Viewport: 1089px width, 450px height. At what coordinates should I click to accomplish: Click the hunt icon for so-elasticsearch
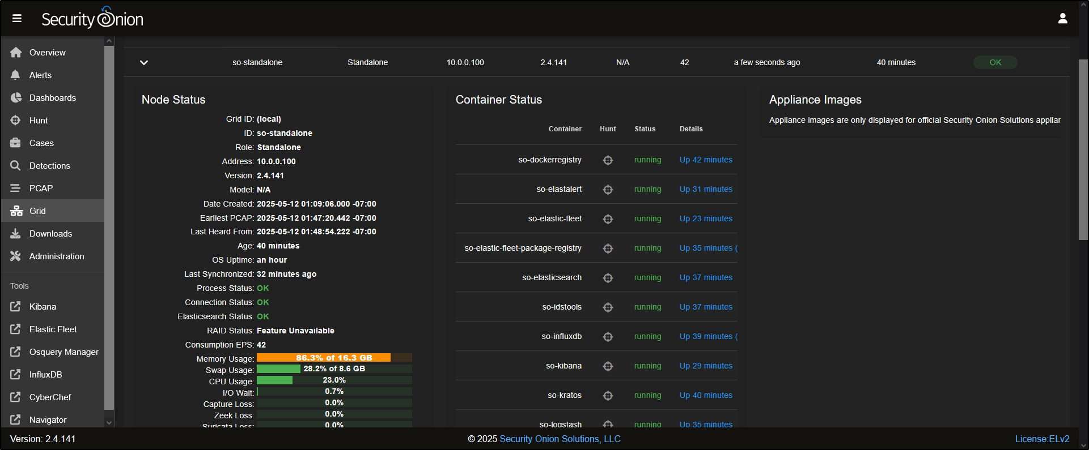coord(608,278)
